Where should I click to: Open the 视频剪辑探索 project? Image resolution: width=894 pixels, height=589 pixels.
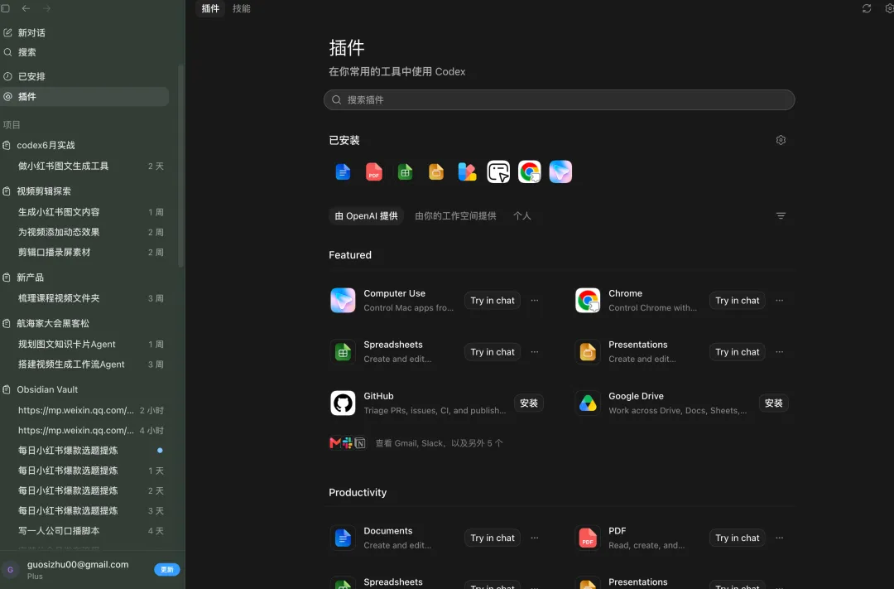click(x=84, y=191)
